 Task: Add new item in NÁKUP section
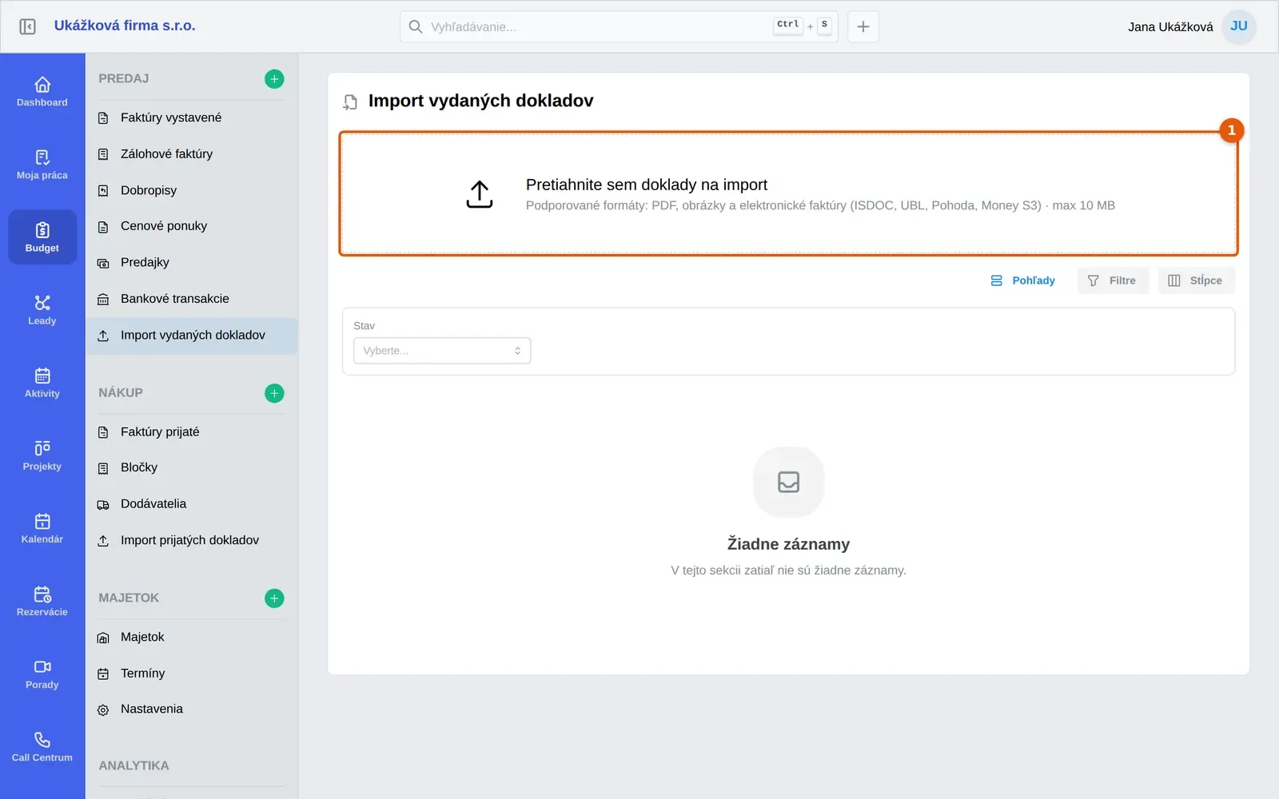pos(274,393)
